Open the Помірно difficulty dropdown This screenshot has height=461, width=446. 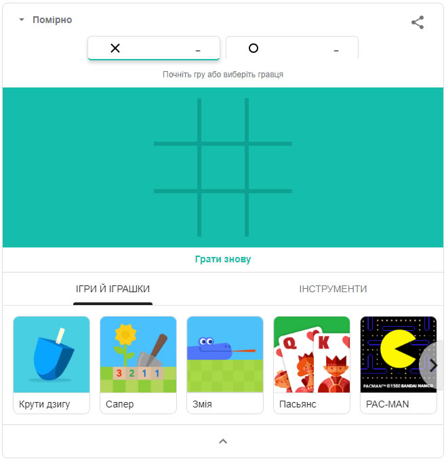click(x=46, y=20)
